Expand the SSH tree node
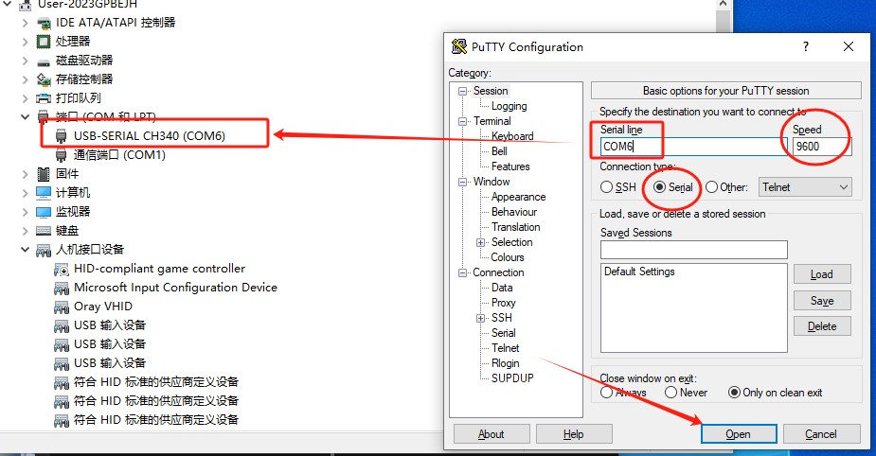Viewport: 876px width, 456px height. [480, 318]
